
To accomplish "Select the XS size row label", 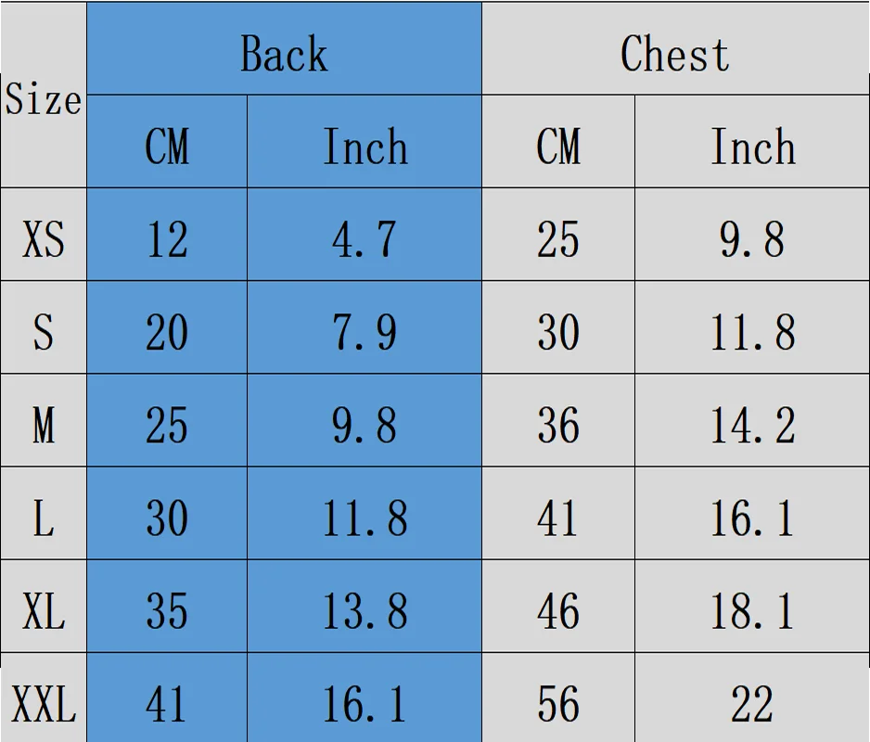I will pyautogui.click(x=44, y=239).
